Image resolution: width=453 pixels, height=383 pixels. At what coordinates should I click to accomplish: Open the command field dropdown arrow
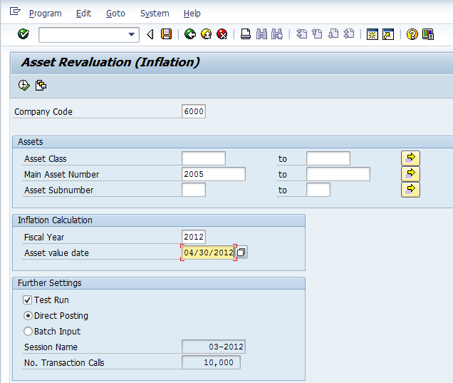[x=132, y=34]
